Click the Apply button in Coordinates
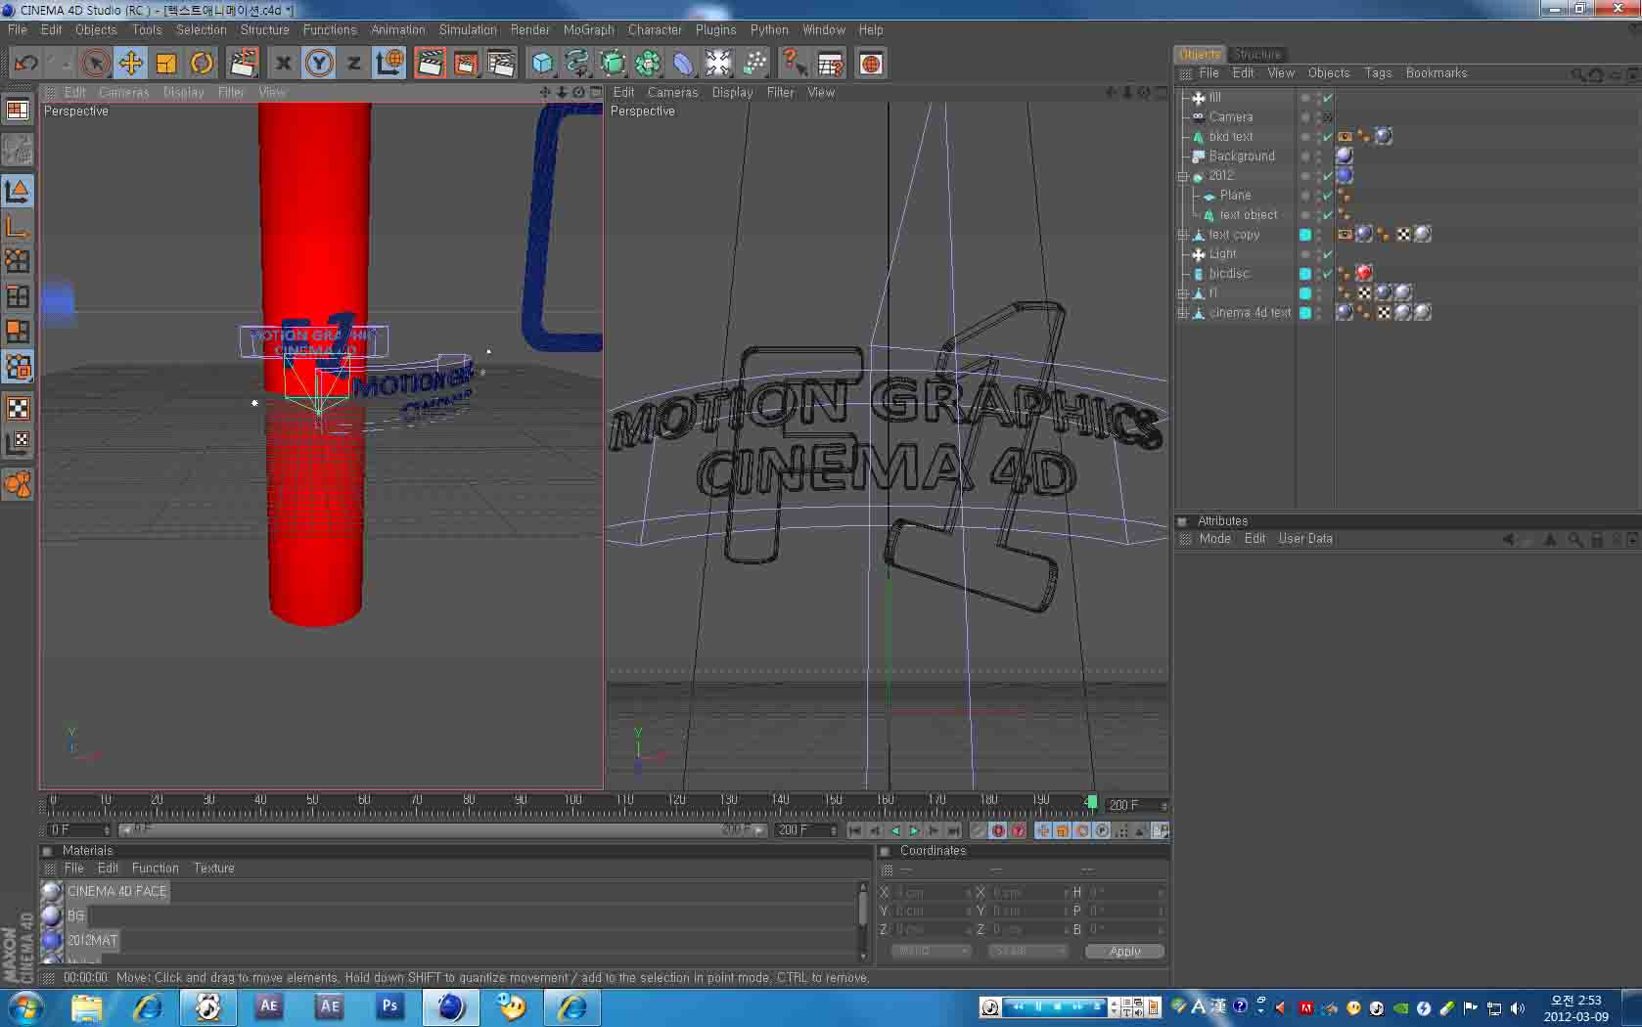1642x1027 pixels. 1124,951
